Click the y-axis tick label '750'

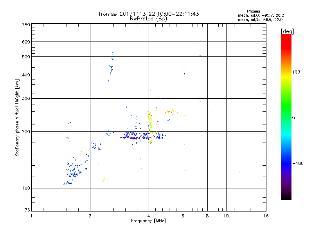[26, 25]
